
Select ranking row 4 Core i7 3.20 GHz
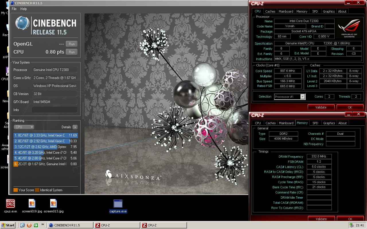point(46,153)
